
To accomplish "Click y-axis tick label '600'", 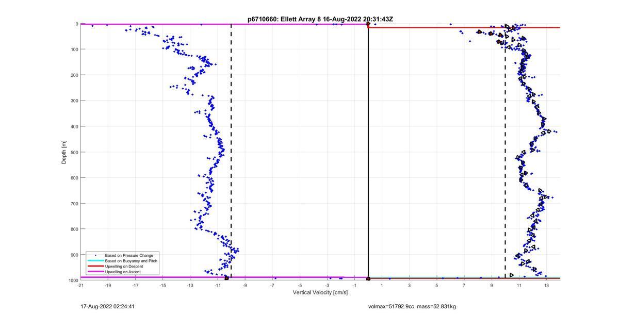I will click(x=74, y=178).
